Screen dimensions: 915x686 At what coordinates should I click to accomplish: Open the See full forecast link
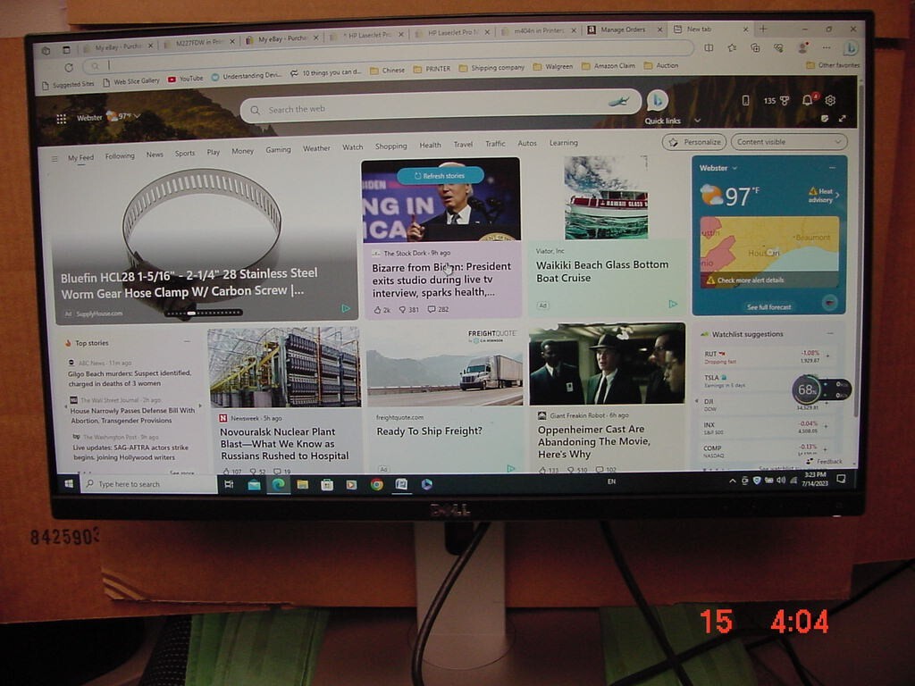point(769,307)
